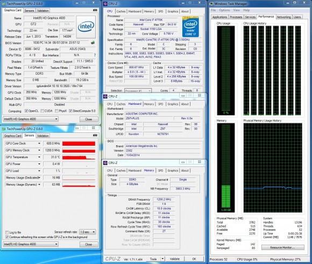Open the SPD tab in CPU-Z Memory window
The image size is (312, 264).
point(160,170)
